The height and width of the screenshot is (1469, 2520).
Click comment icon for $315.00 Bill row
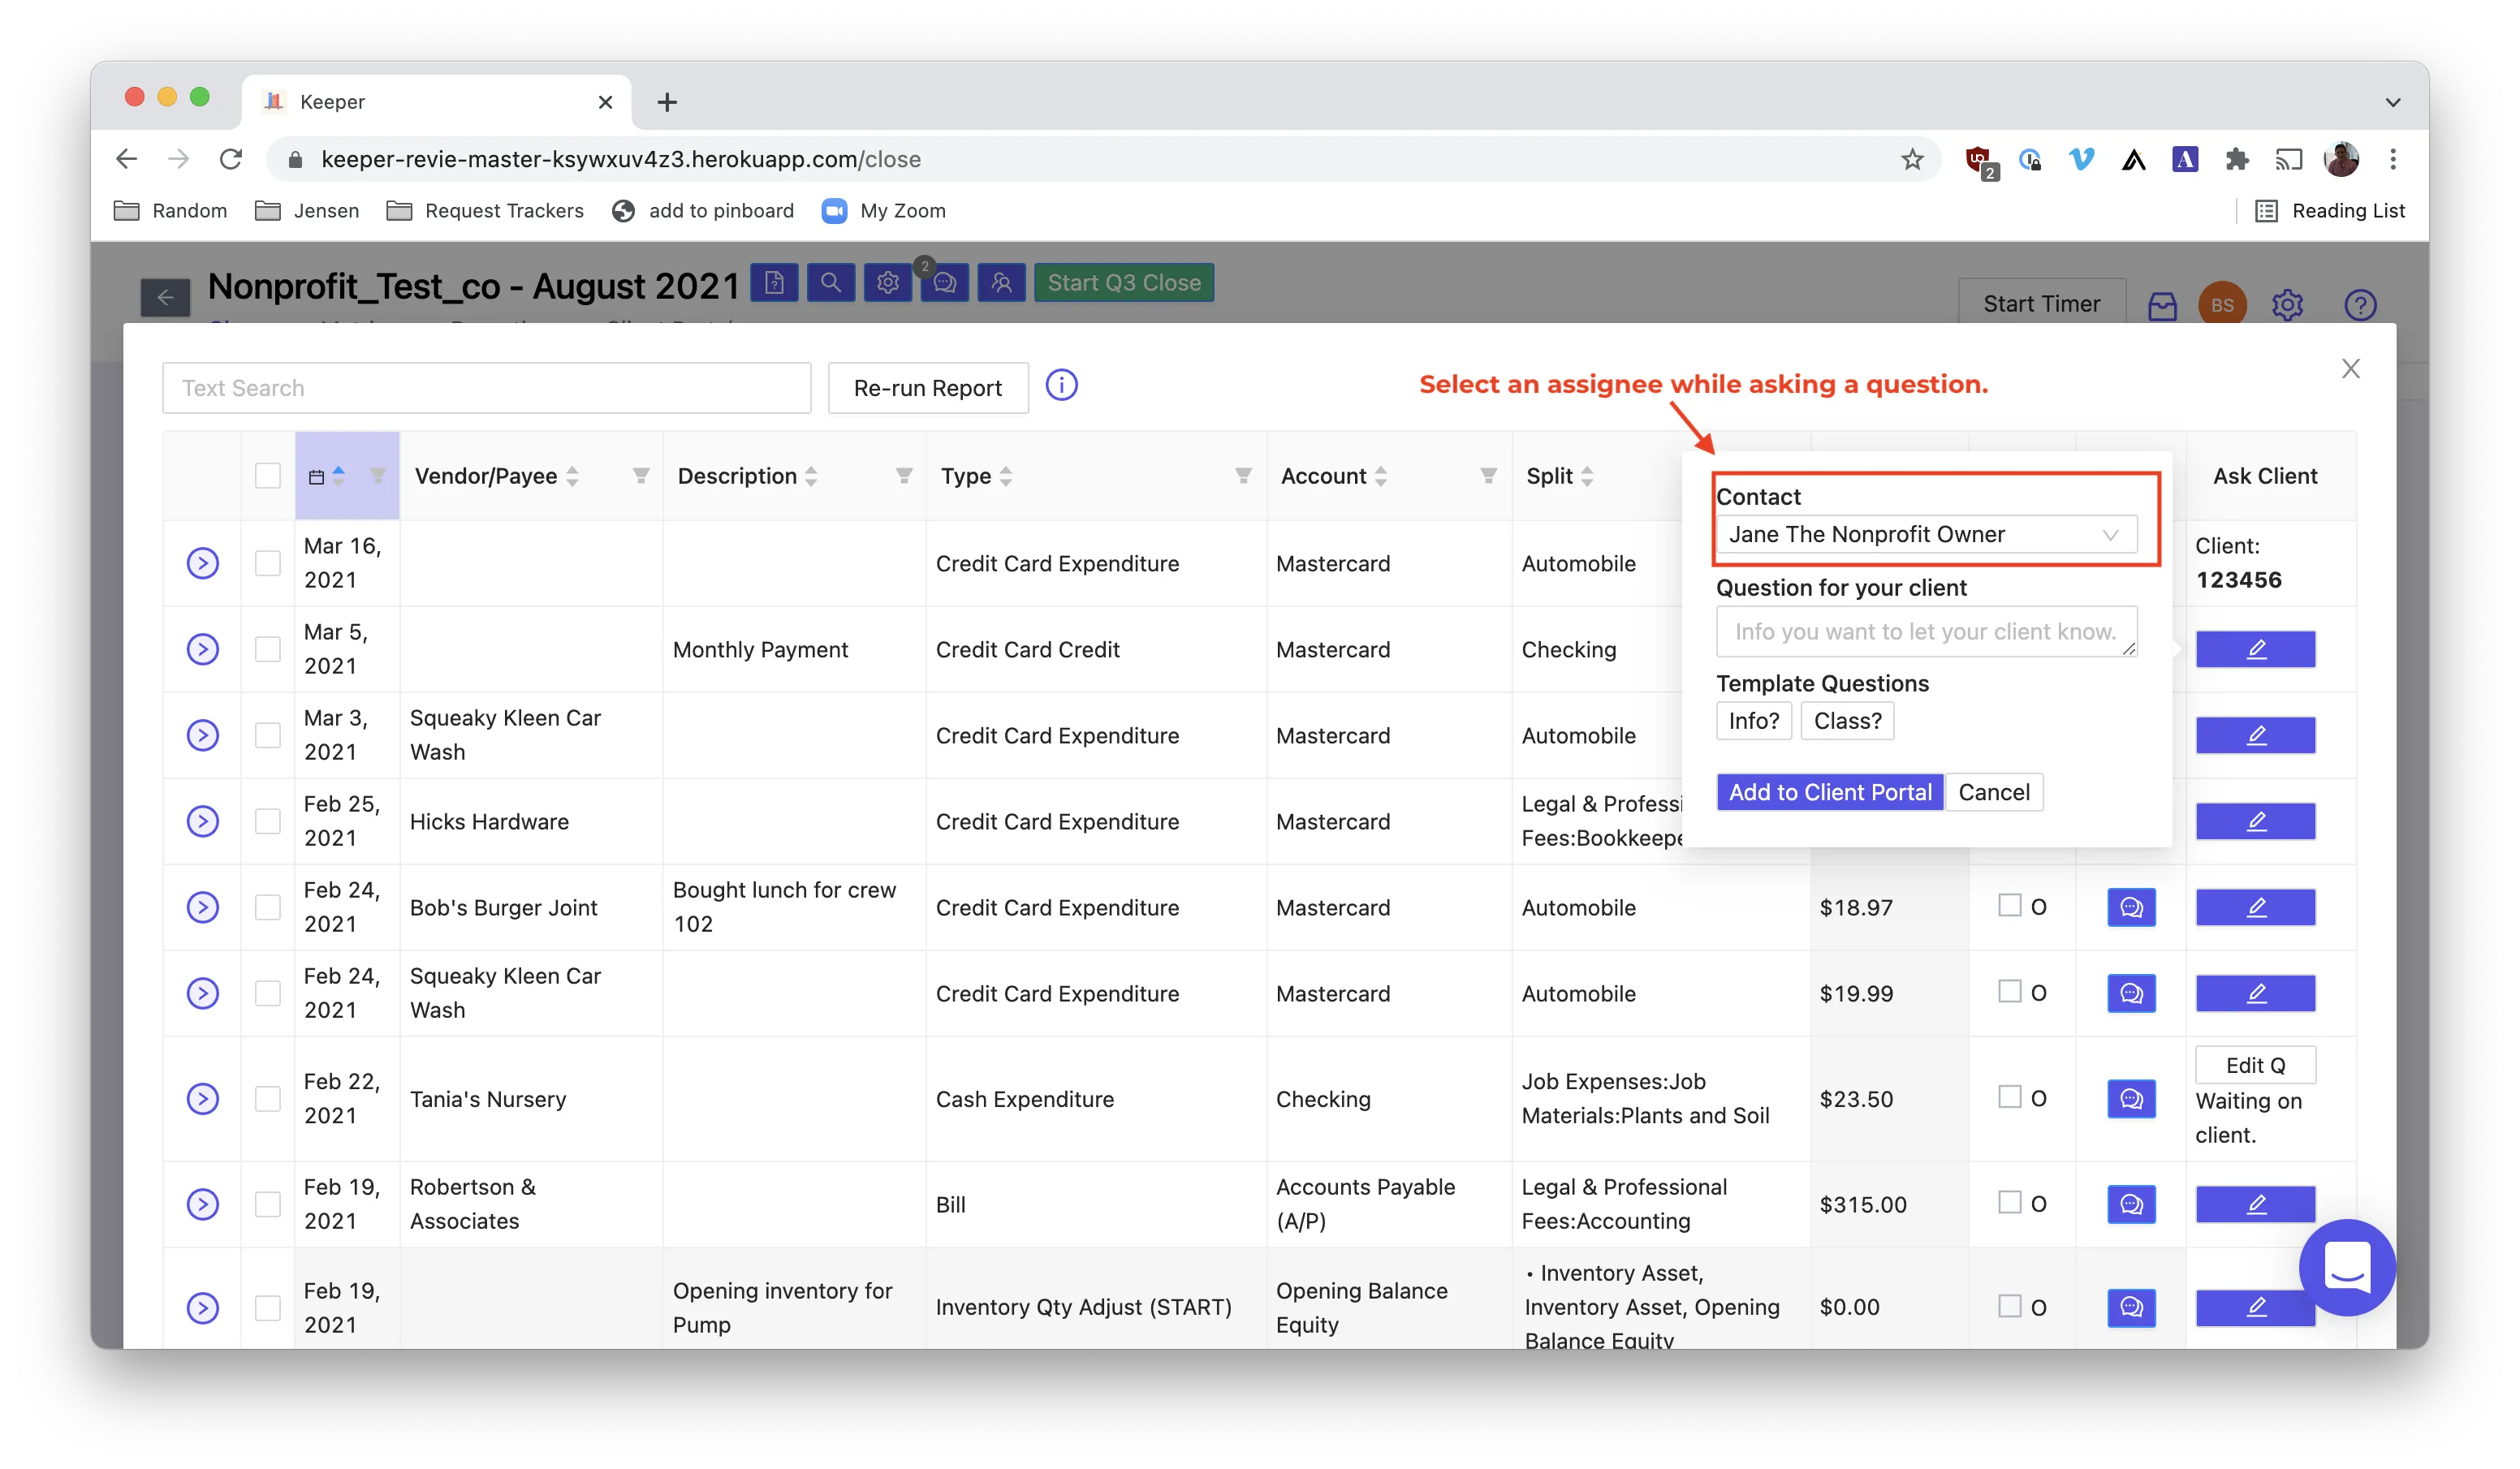click(2131, 1204)
